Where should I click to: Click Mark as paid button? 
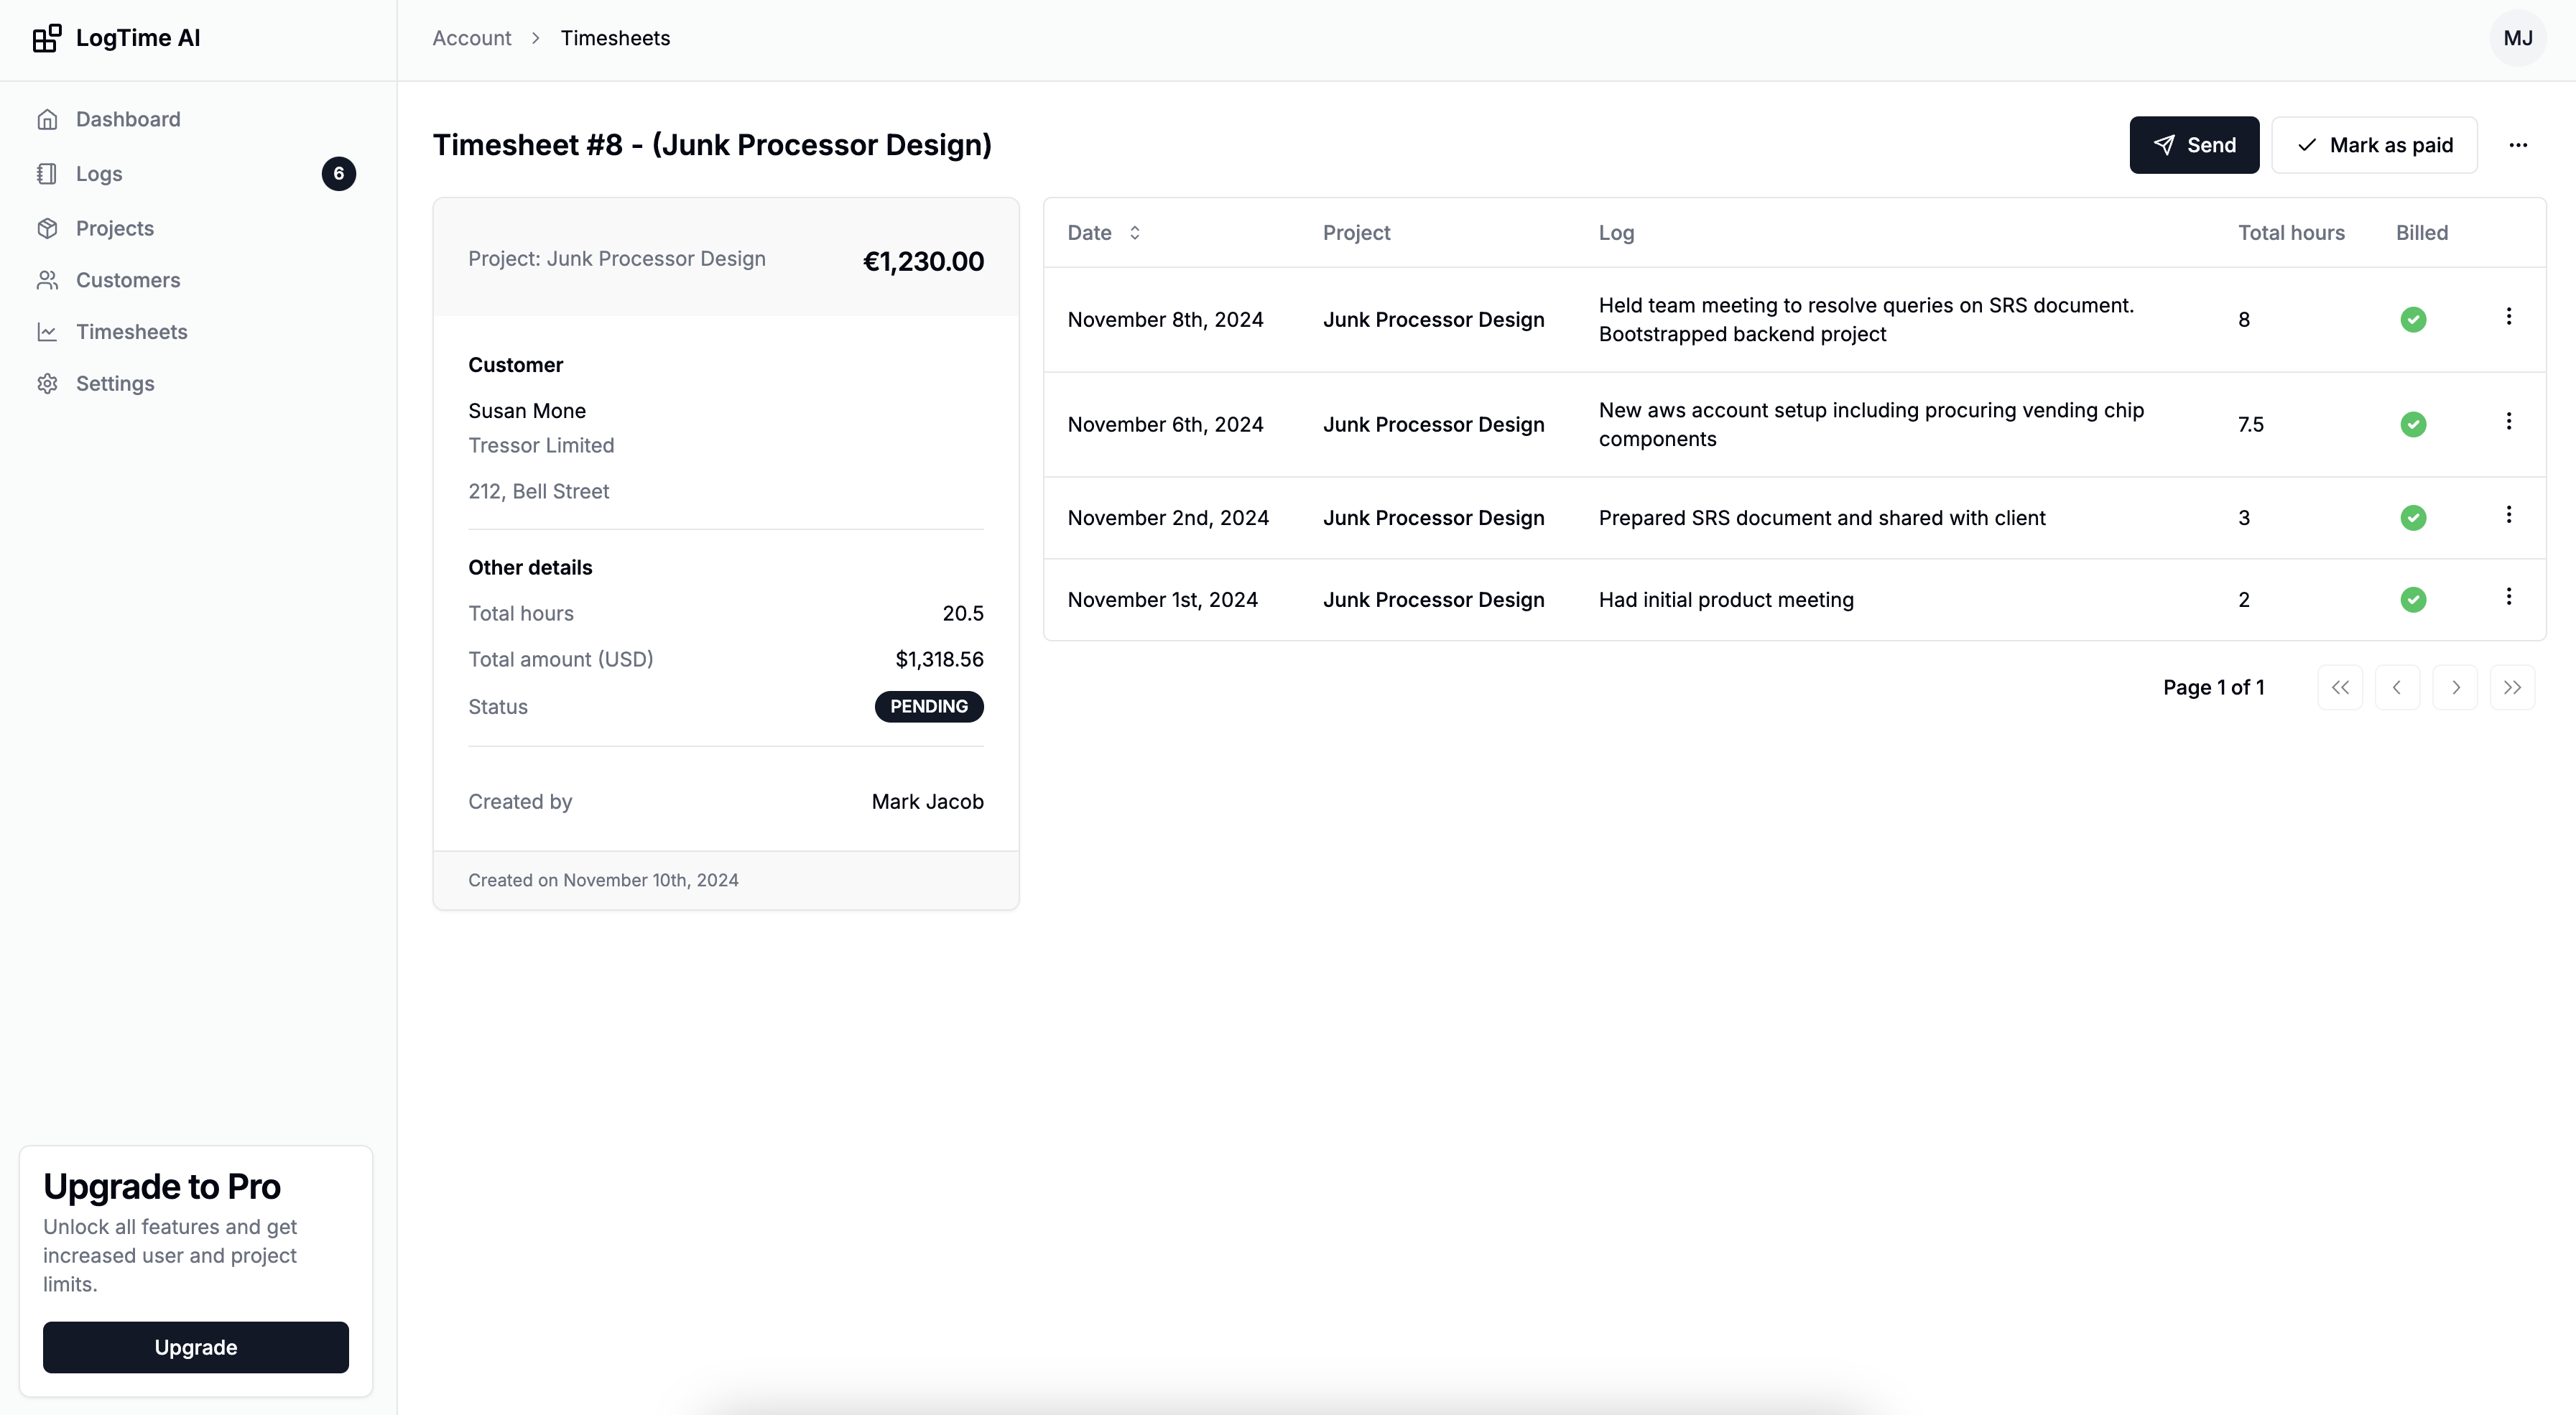point(2374,145)
